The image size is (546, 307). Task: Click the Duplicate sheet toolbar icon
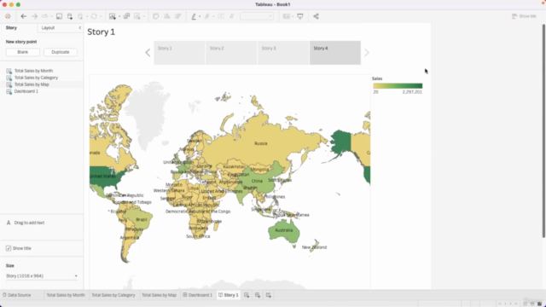tap(126, 16)
